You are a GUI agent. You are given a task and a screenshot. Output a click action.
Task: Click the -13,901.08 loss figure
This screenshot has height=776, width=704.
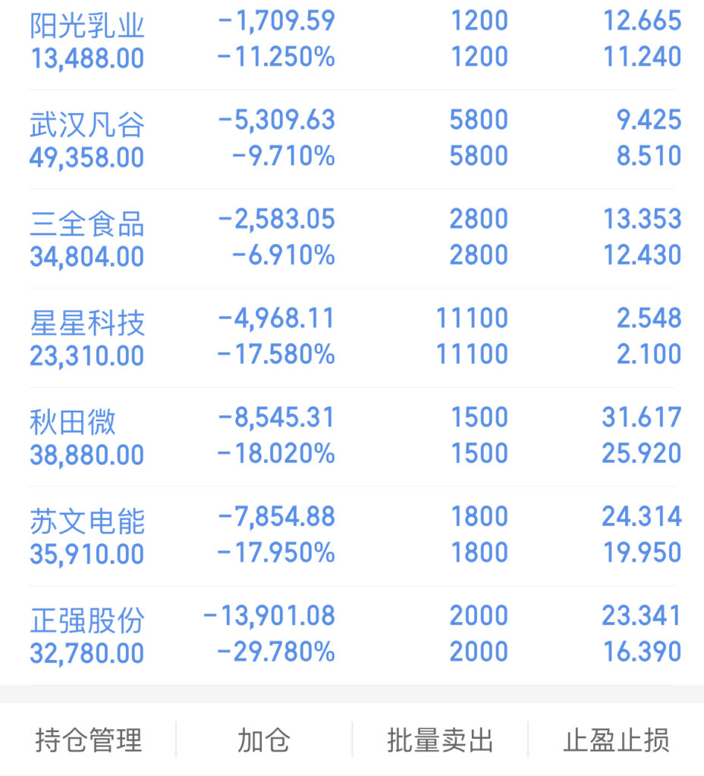click(x=269, y=616)
